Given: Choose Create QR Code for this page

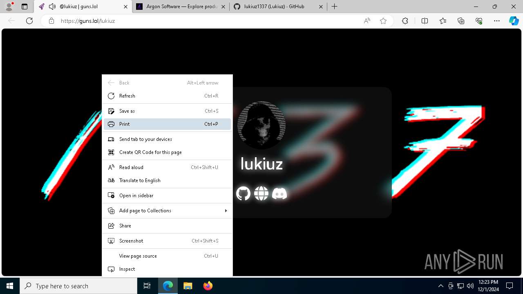Looking at the screenshot, I should tap(167, 152).
